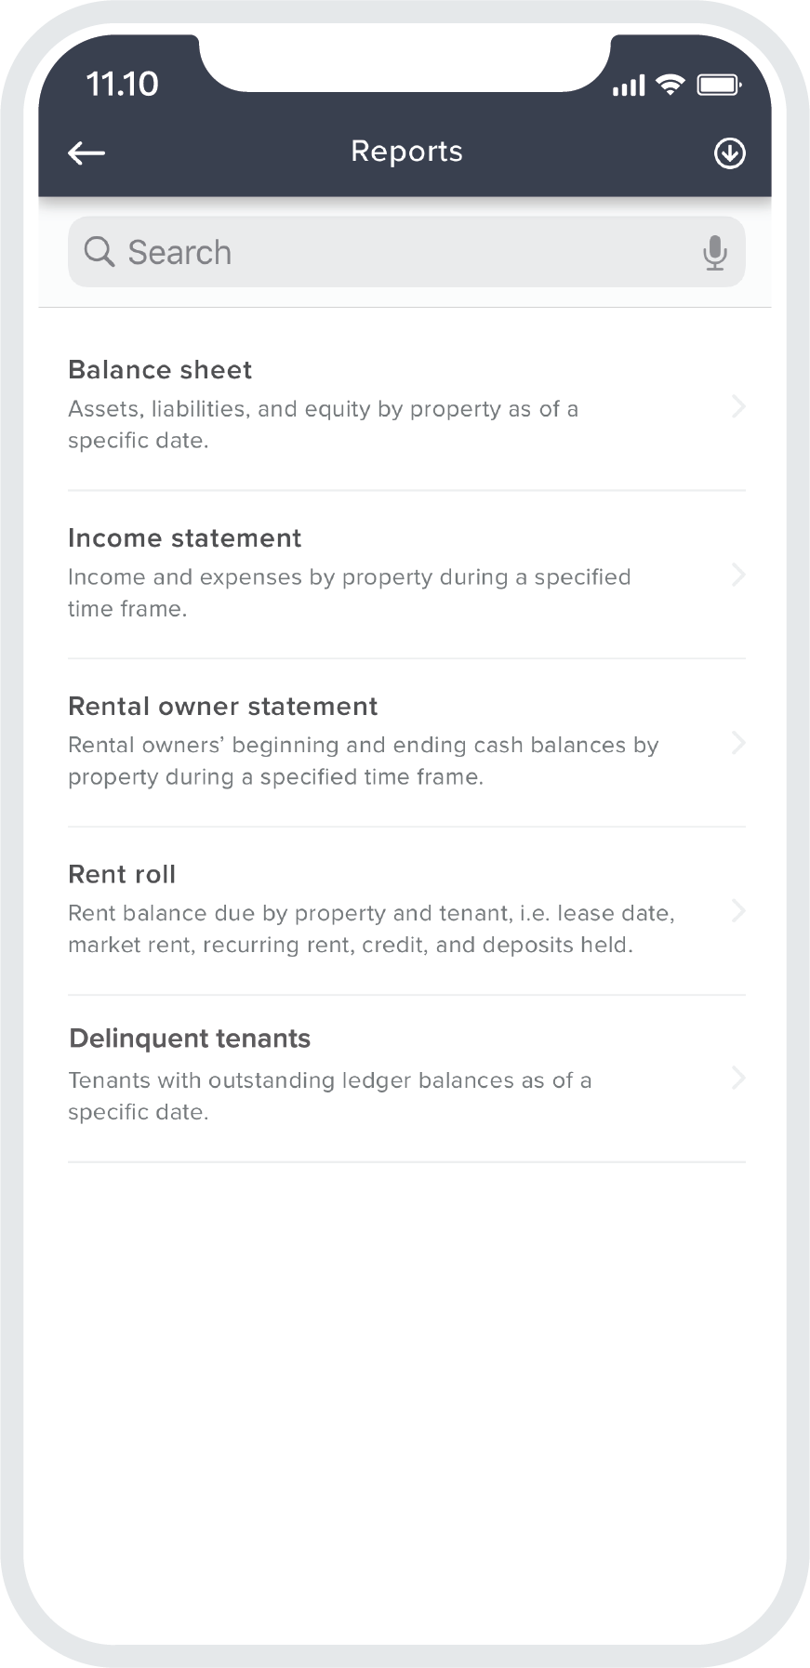The width and height of the screenshot is (810, 1668).
Task: Tap the Reports header title
Action: (406, 152)
